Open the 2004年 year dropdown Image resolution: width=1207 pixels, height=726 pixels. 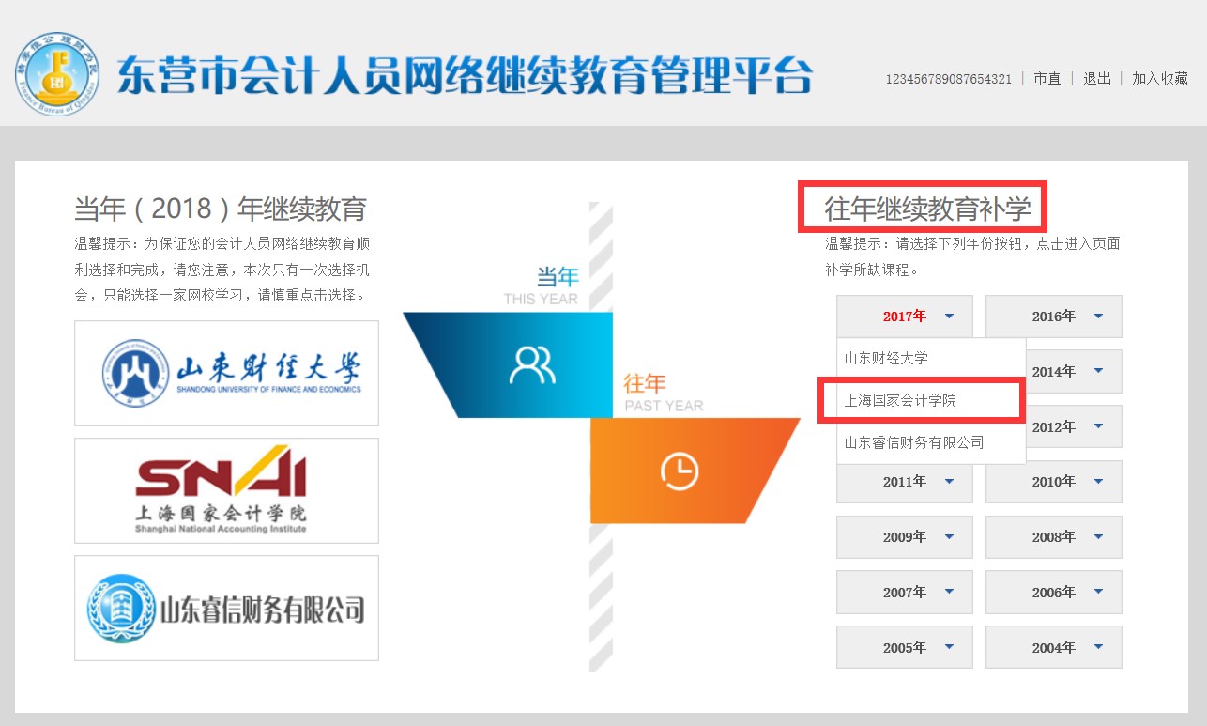pyautogui.click(x=1054, y=648)
